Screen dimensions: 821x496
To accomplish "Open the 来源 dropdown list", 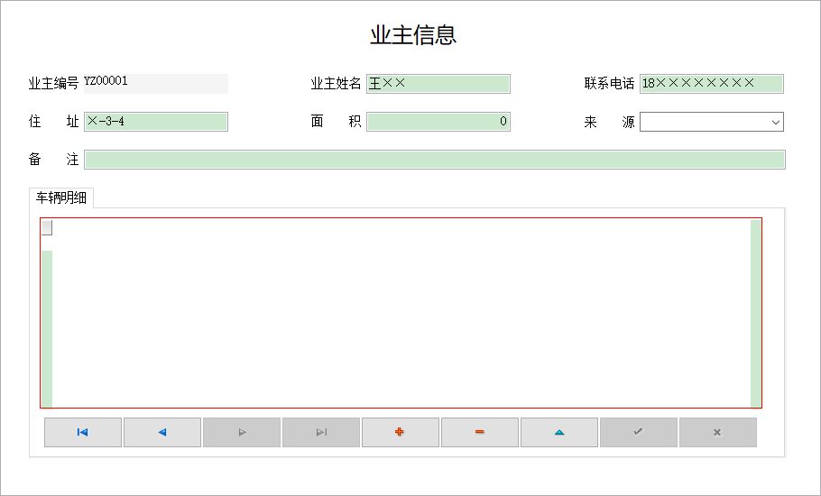I will (776, 122).
